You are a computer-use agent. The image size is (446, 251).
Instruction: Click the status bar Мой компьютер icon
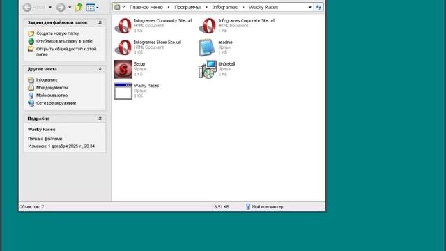tap(248, 206)
